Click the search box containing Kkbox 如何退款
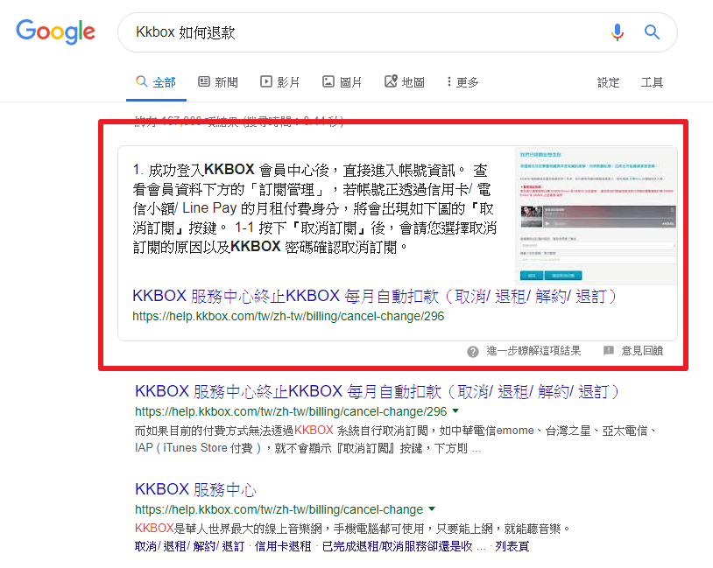Viewport: 713px width, 568px height. point(398,32)
